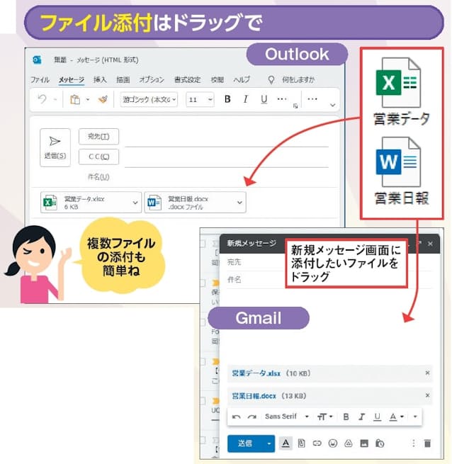Click the Undo arrow in Outlook ribbon
Image resolution: width=452 pixels, height=464 pixels.
43,99
